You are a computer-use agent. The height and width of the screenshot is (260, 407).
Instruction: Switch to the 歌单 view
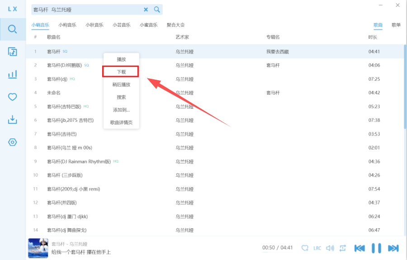pos(396,25)
